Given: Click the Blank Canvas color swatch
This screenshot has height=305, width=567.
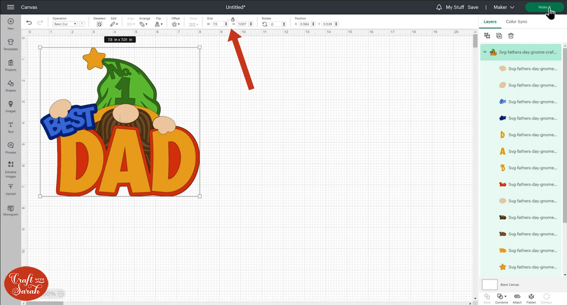Looking at the screenshot, I should (x=490, y=285).
